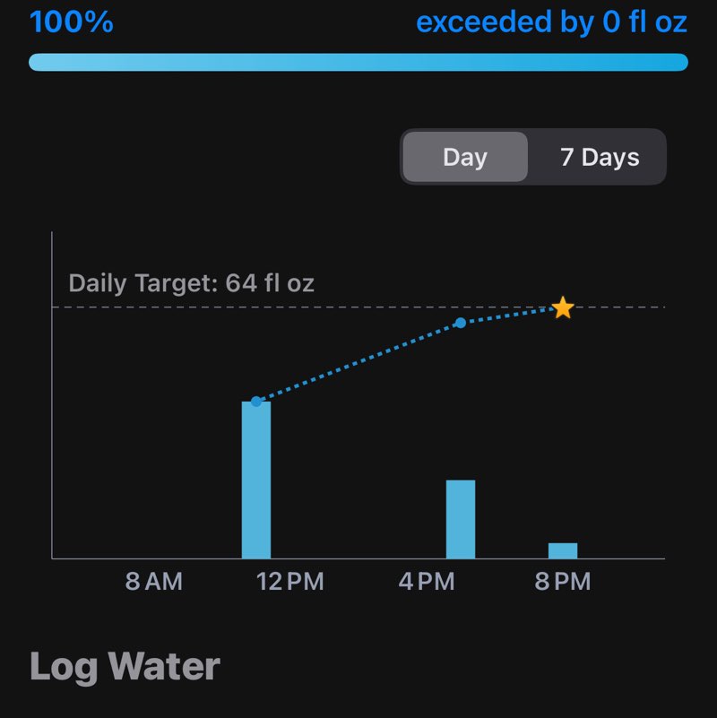Click the 8 AM axis label
717x718 pixels.
[x=153, y=582]
